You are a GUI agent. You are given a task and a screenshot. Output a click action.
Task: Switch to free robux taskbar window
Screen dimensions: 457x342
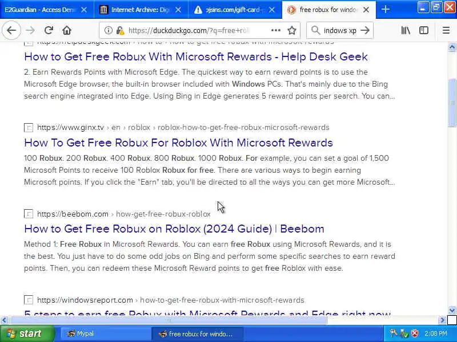198,333
